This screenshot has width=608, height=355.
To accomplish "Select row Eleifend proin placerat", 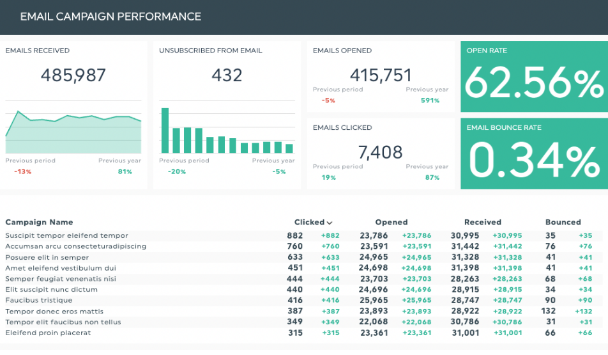I will [304, 333].
